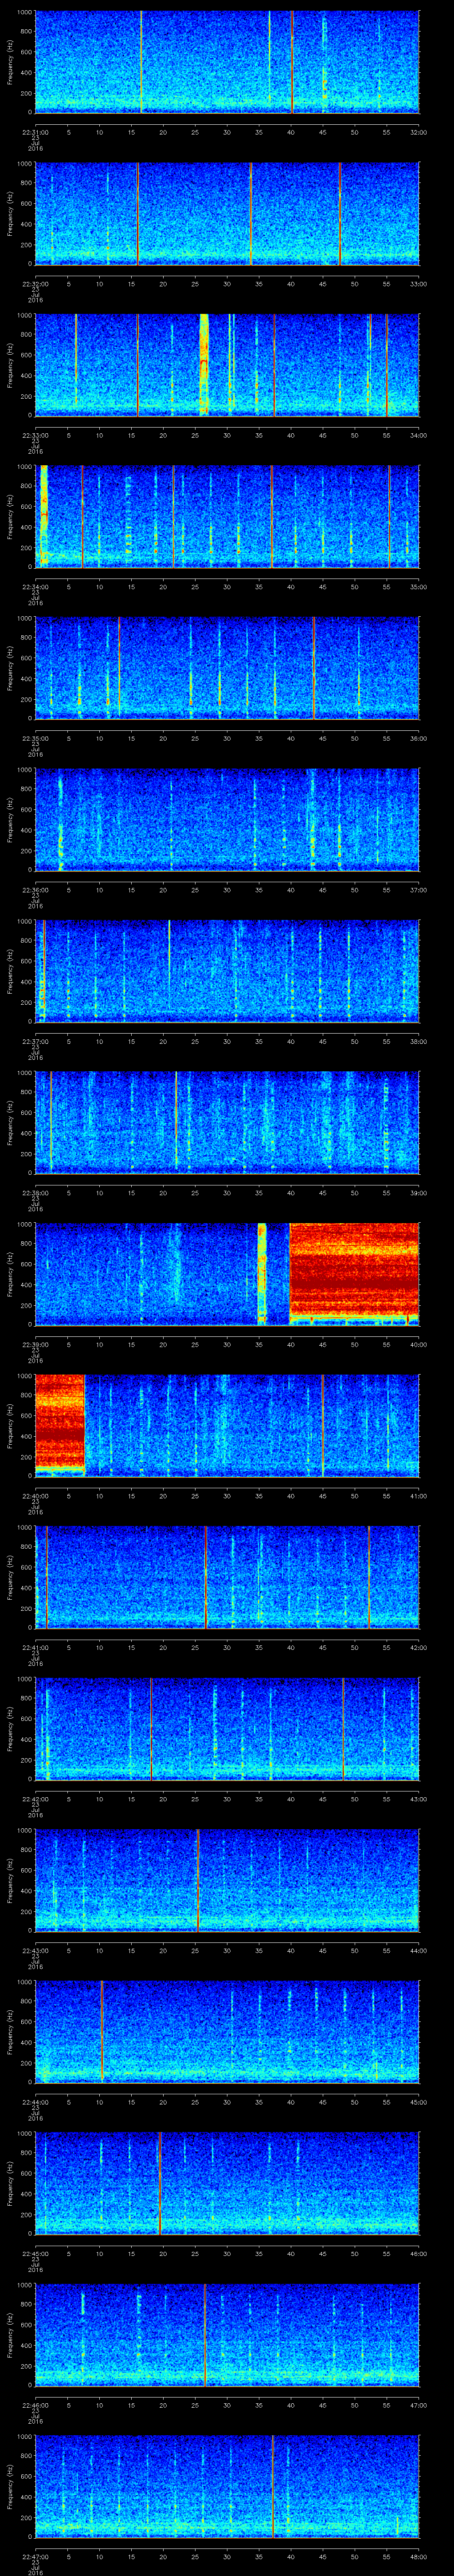Select the spectrogram panel starting at 22:35:00
Image resolution: width=454 pixels, height=2576 pixels.
click(x=227, y=668)
